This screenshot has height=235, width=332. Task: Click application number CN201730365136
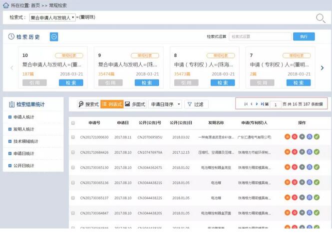tap(94, 182)
